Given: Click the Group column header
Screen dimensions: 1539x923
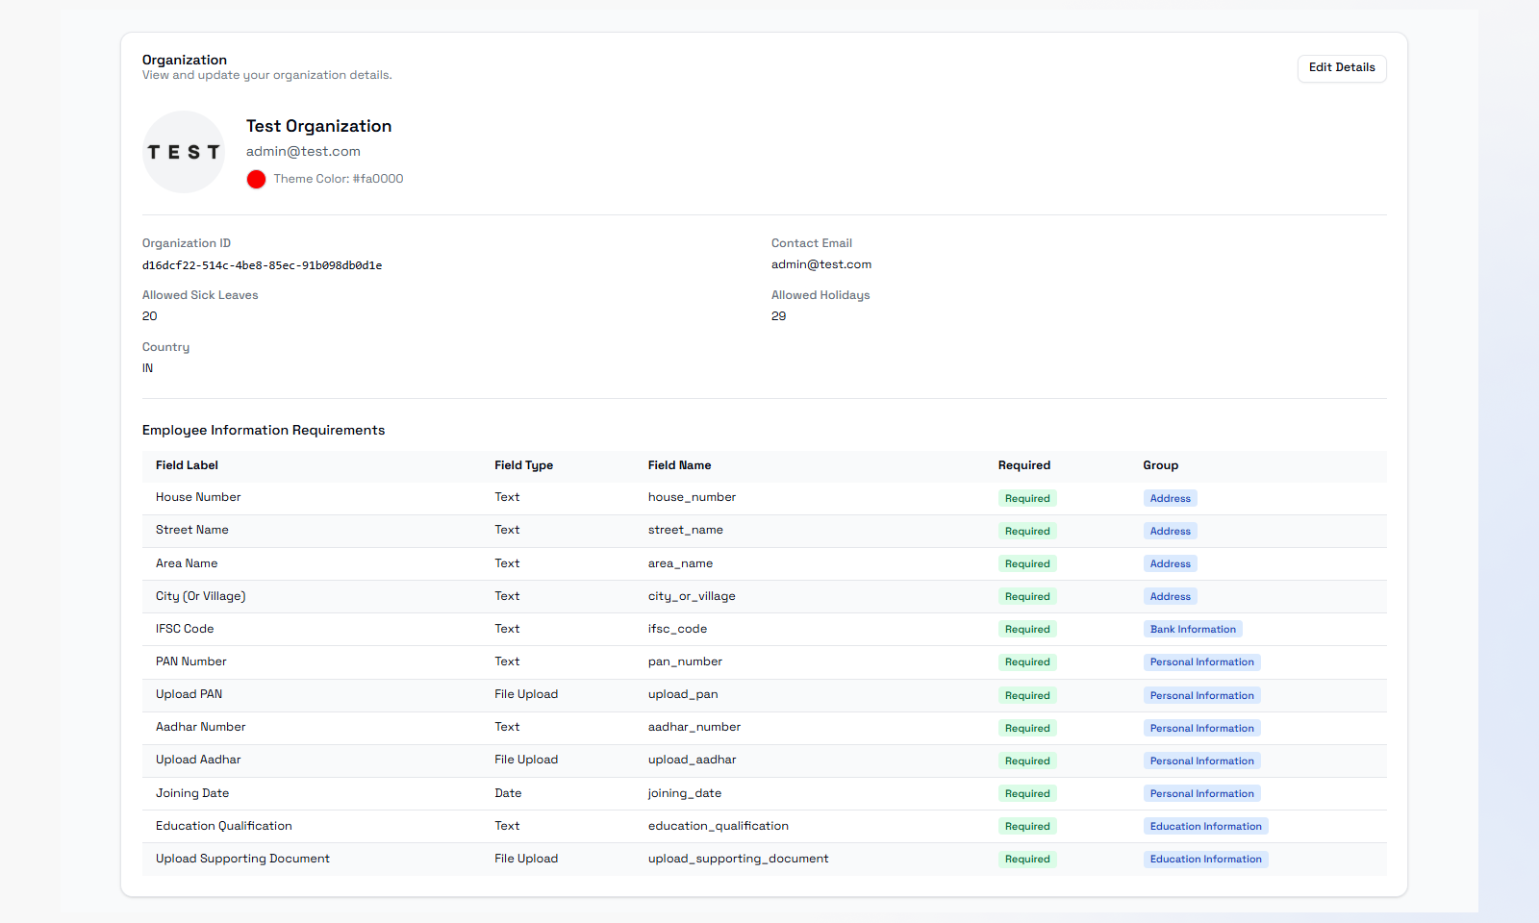Looking at the screenshot, I should tap(1160, 465).
